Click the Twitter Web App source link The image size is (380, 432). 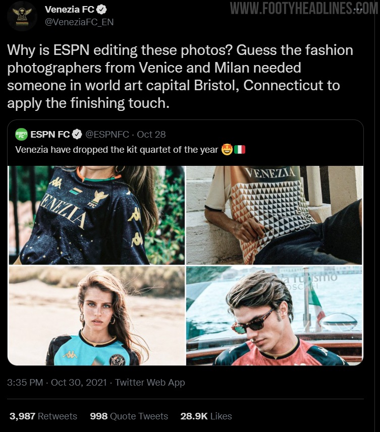coord(150,383)
